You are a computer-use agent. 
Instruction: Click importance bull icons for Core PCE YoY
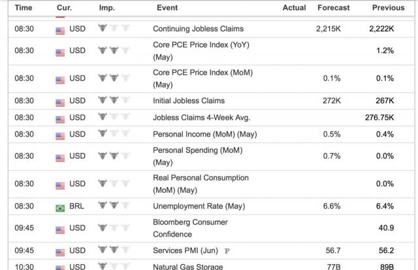(x=114, y=50)
